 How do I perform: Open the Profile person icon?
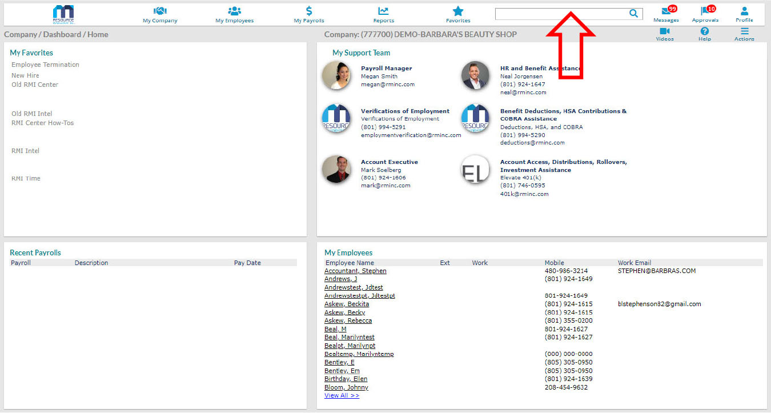(x=744, y=11)
